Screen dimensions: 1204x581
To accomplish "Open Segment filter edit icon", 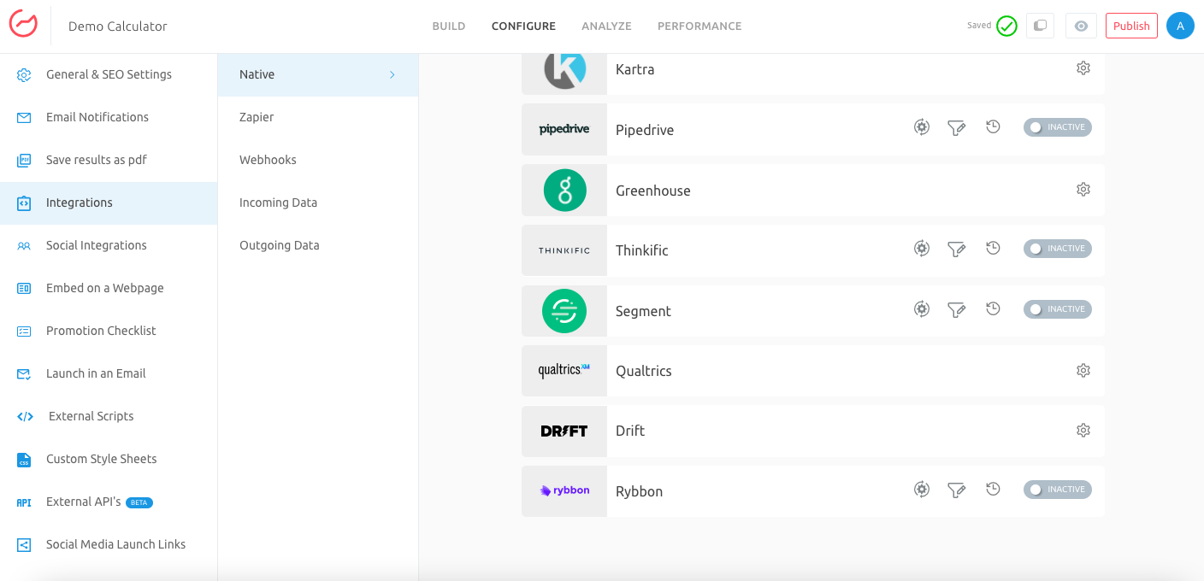I will [x=957, y=310].
